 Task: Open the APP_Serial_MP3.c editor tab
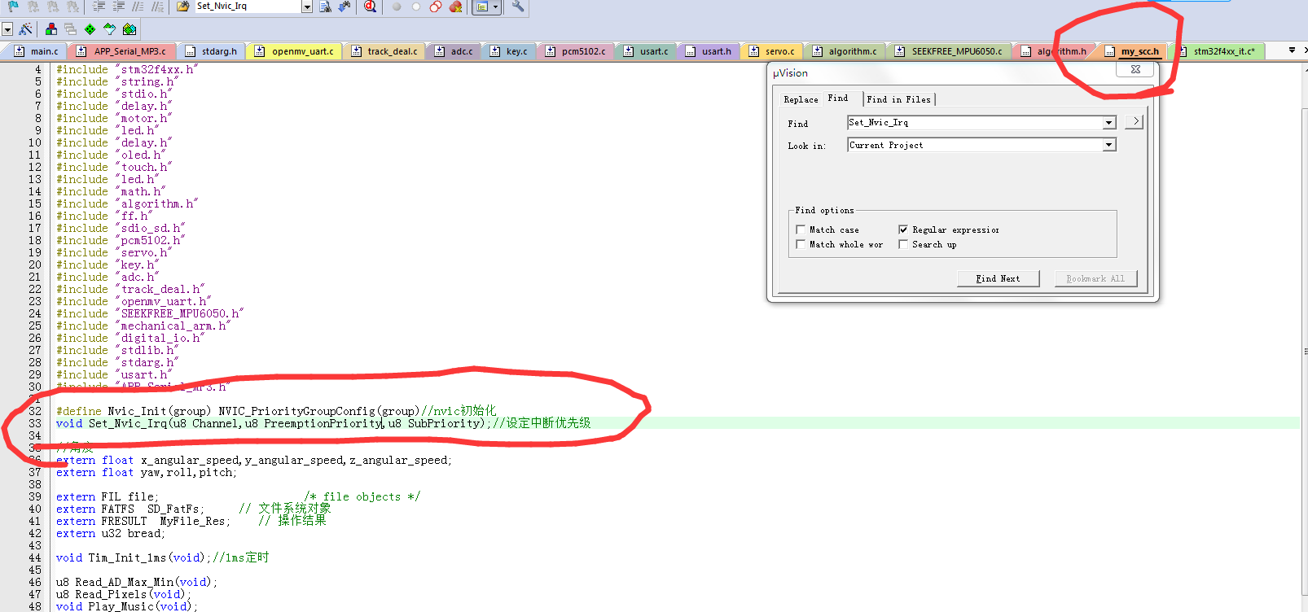click(x=121, y=51)
